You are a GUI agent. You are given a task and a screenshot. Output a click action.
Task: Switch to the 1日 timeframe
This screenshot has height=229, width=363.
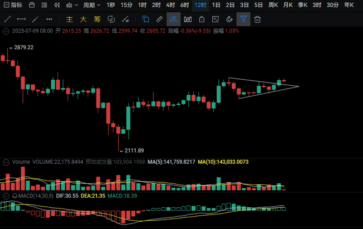pos(216,5)
